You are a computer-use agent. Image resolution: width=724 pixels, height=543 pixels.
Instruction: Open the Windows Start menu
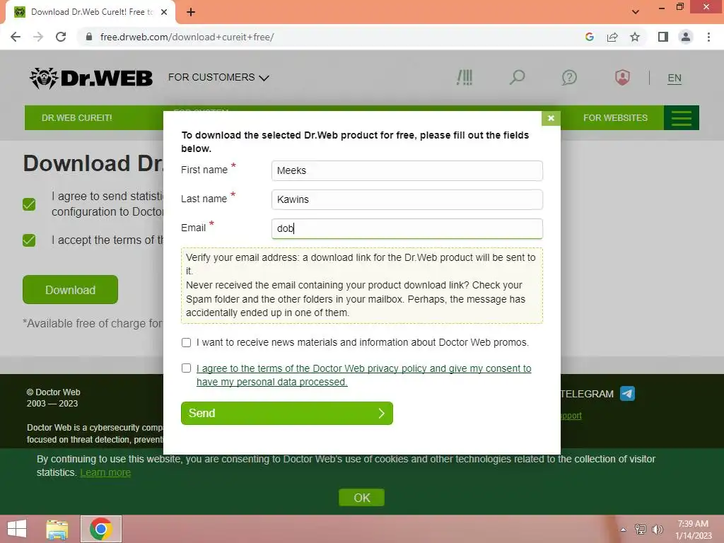pyautogui.click(x=17, y=529)
